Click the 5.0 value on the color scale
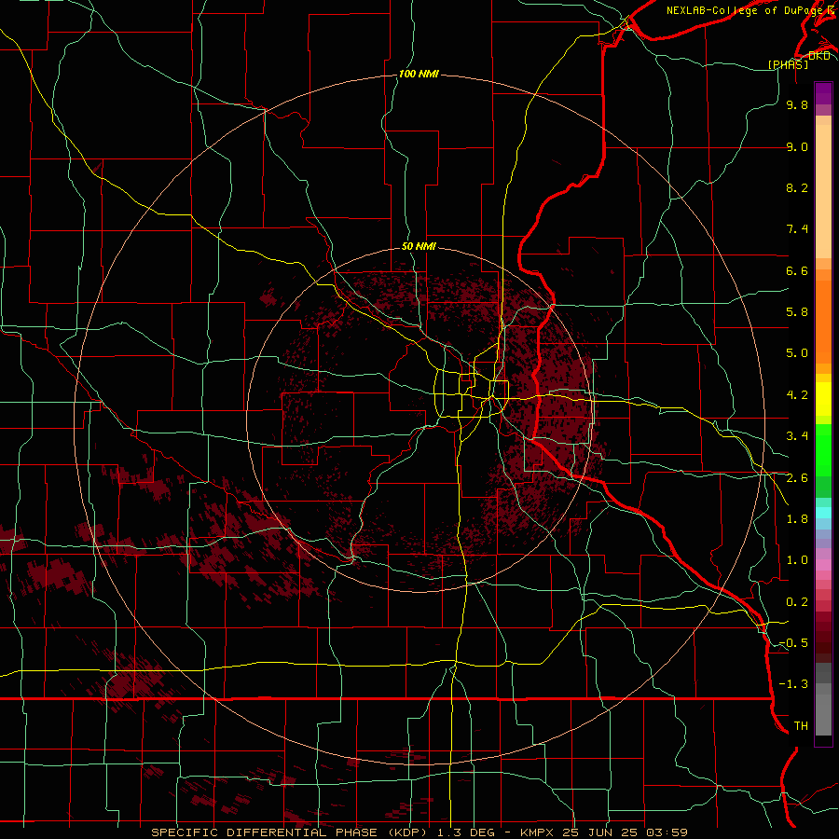839x839 pixels. pos(797,353)
